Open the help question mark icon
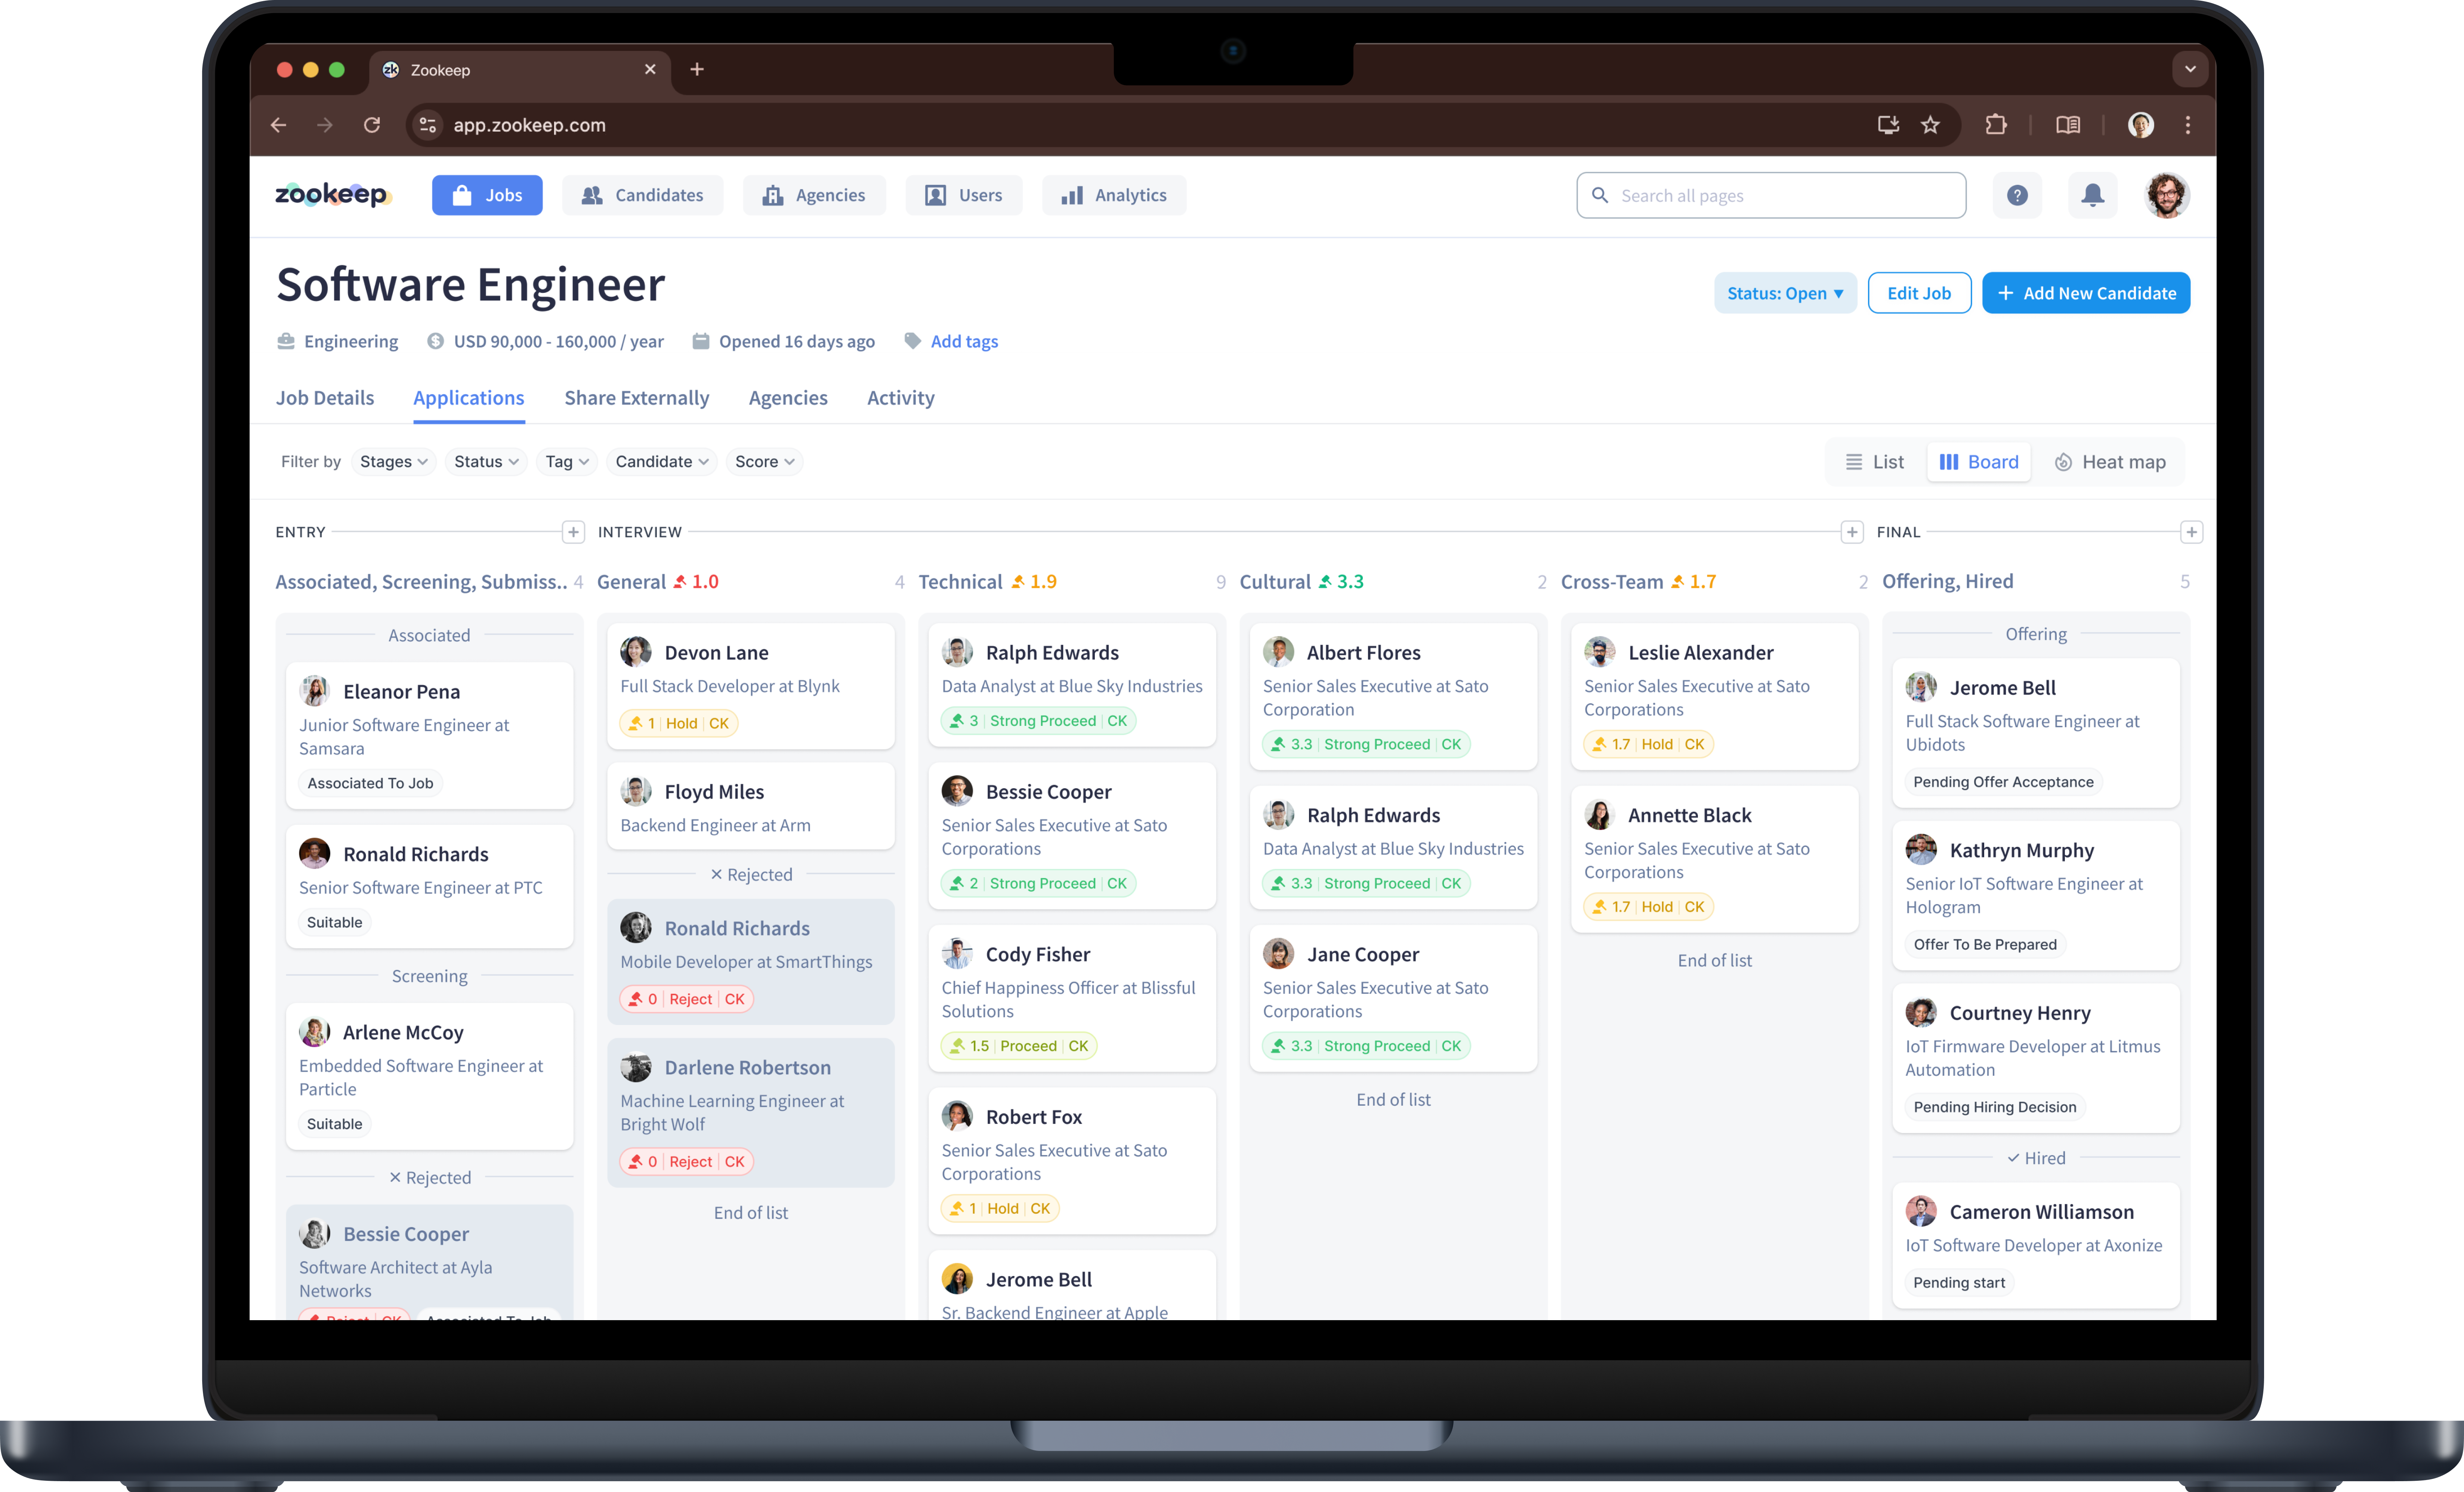2464x1492 pixels. (2017, 195)
